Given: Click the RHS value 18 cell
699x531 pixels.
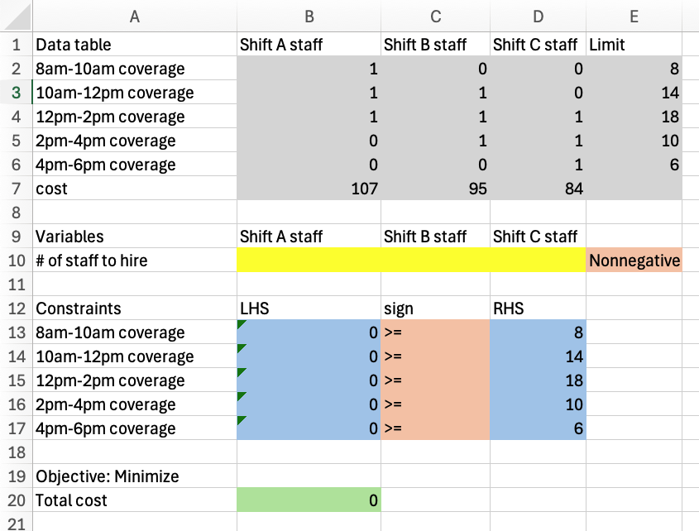Looking at the screenshot, I should click(538, 380).
